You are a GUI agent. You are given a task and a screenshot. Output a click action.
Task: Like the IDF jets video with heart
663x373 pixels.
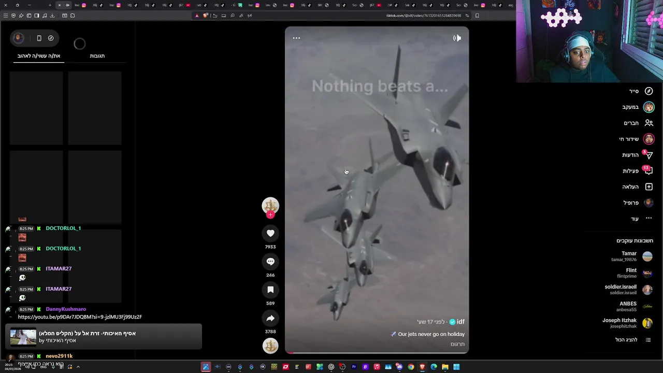click(x=270, y=233)
